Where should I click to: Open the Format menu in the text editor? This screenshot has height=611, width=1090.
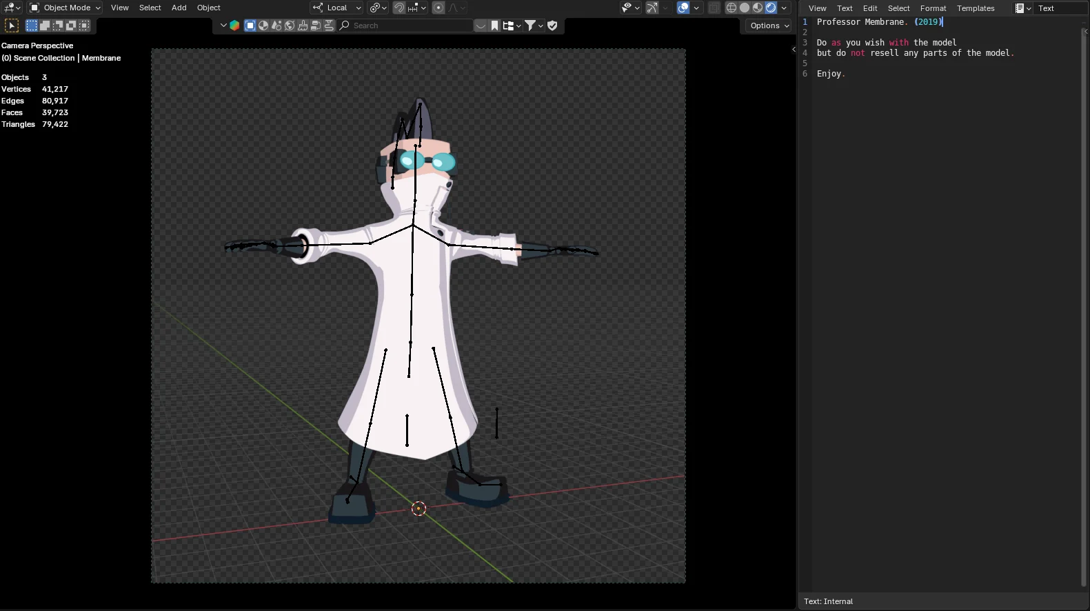pyautogui.click(x=933, y=8)
